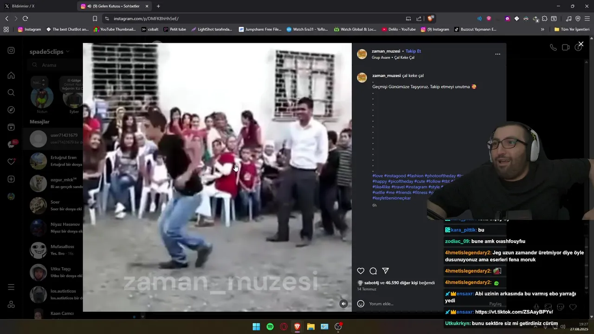Viewport: 594px width, 334px height.
Task: Open emoji picker in comment box
Action: tap(361, 304)
